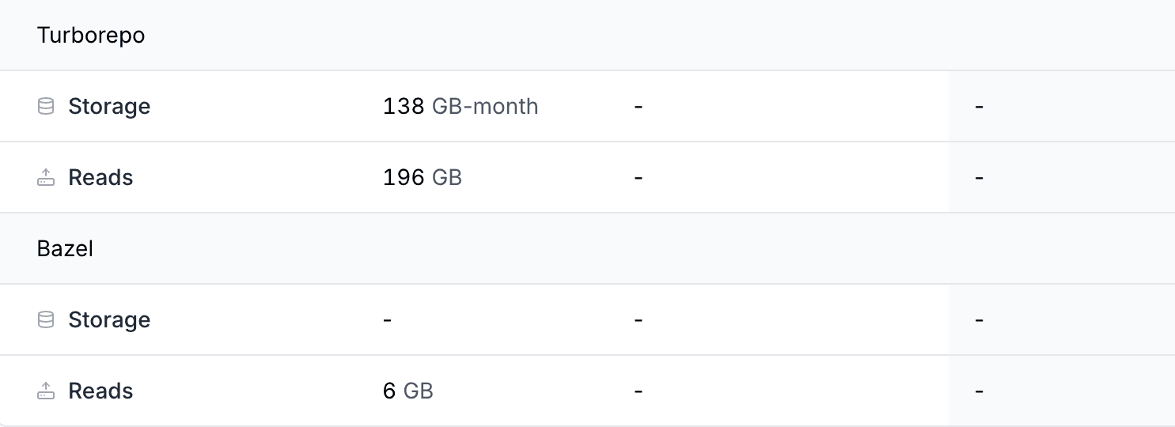Click the Storage label under Bazel
Image resolution: width=1175 pixels, height=427 pixels.
click(109, 319)
